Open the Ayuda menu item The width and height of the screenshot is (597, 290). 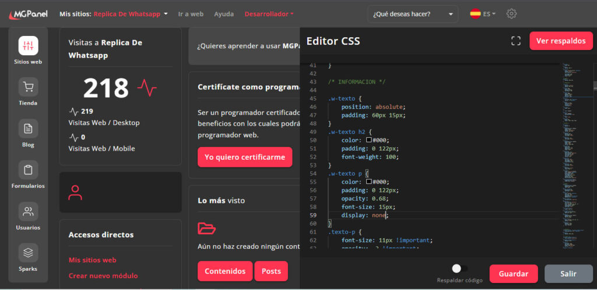(x=224, y=13)
